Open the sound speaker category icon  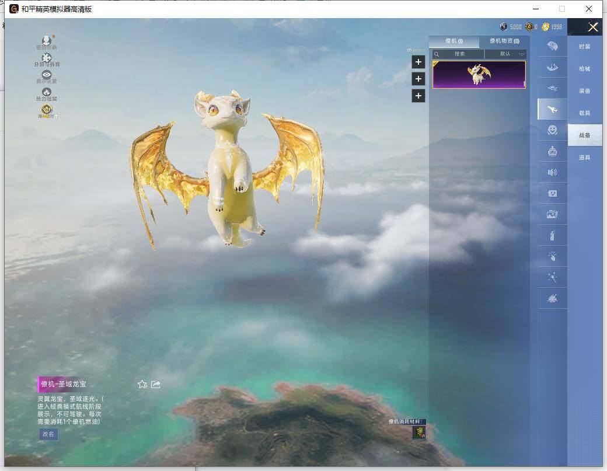(x=552, y=172)
